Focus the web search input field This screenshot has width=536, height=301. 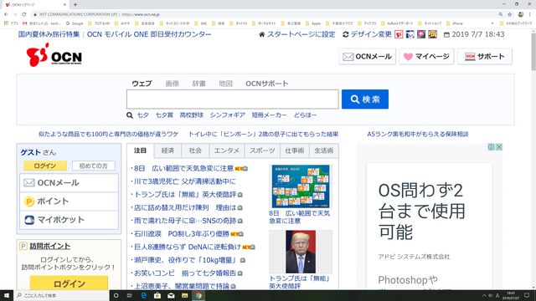coord(233,99)
